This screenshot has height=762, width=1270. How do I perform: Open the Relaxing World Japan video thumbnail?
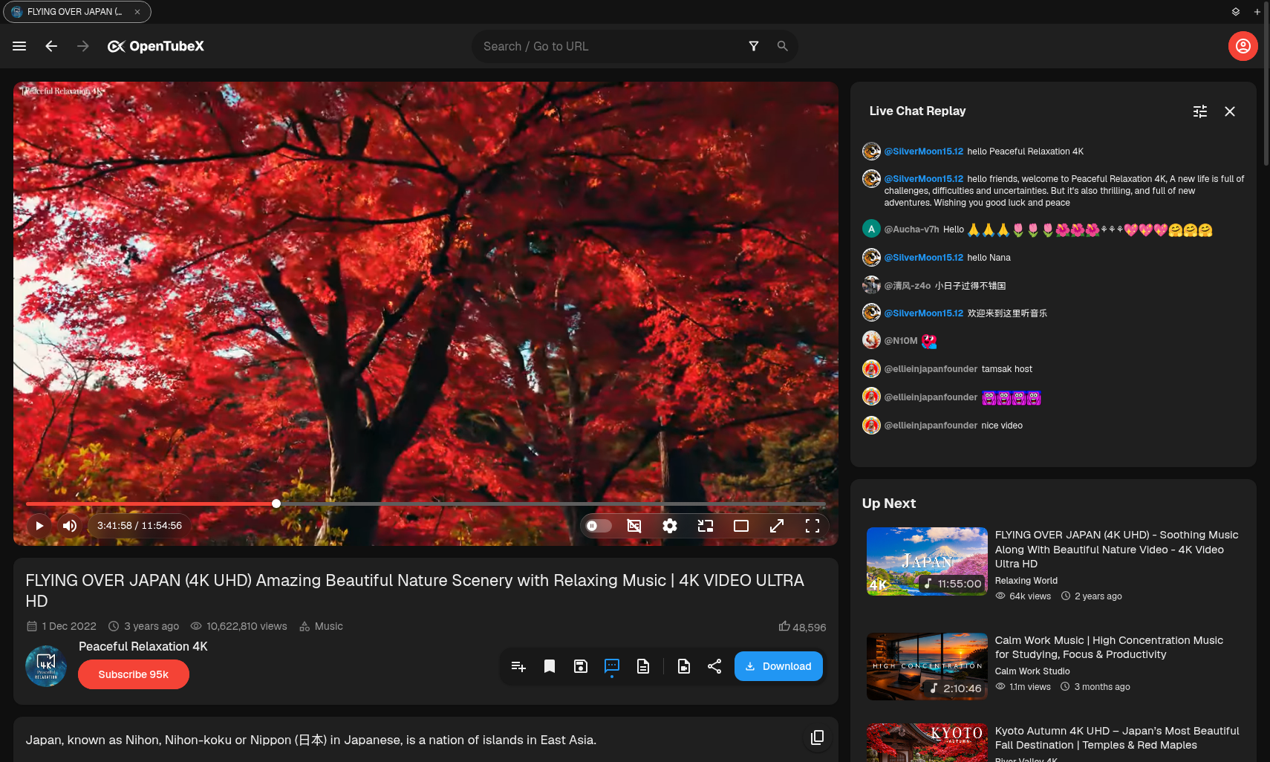[927, 561]
